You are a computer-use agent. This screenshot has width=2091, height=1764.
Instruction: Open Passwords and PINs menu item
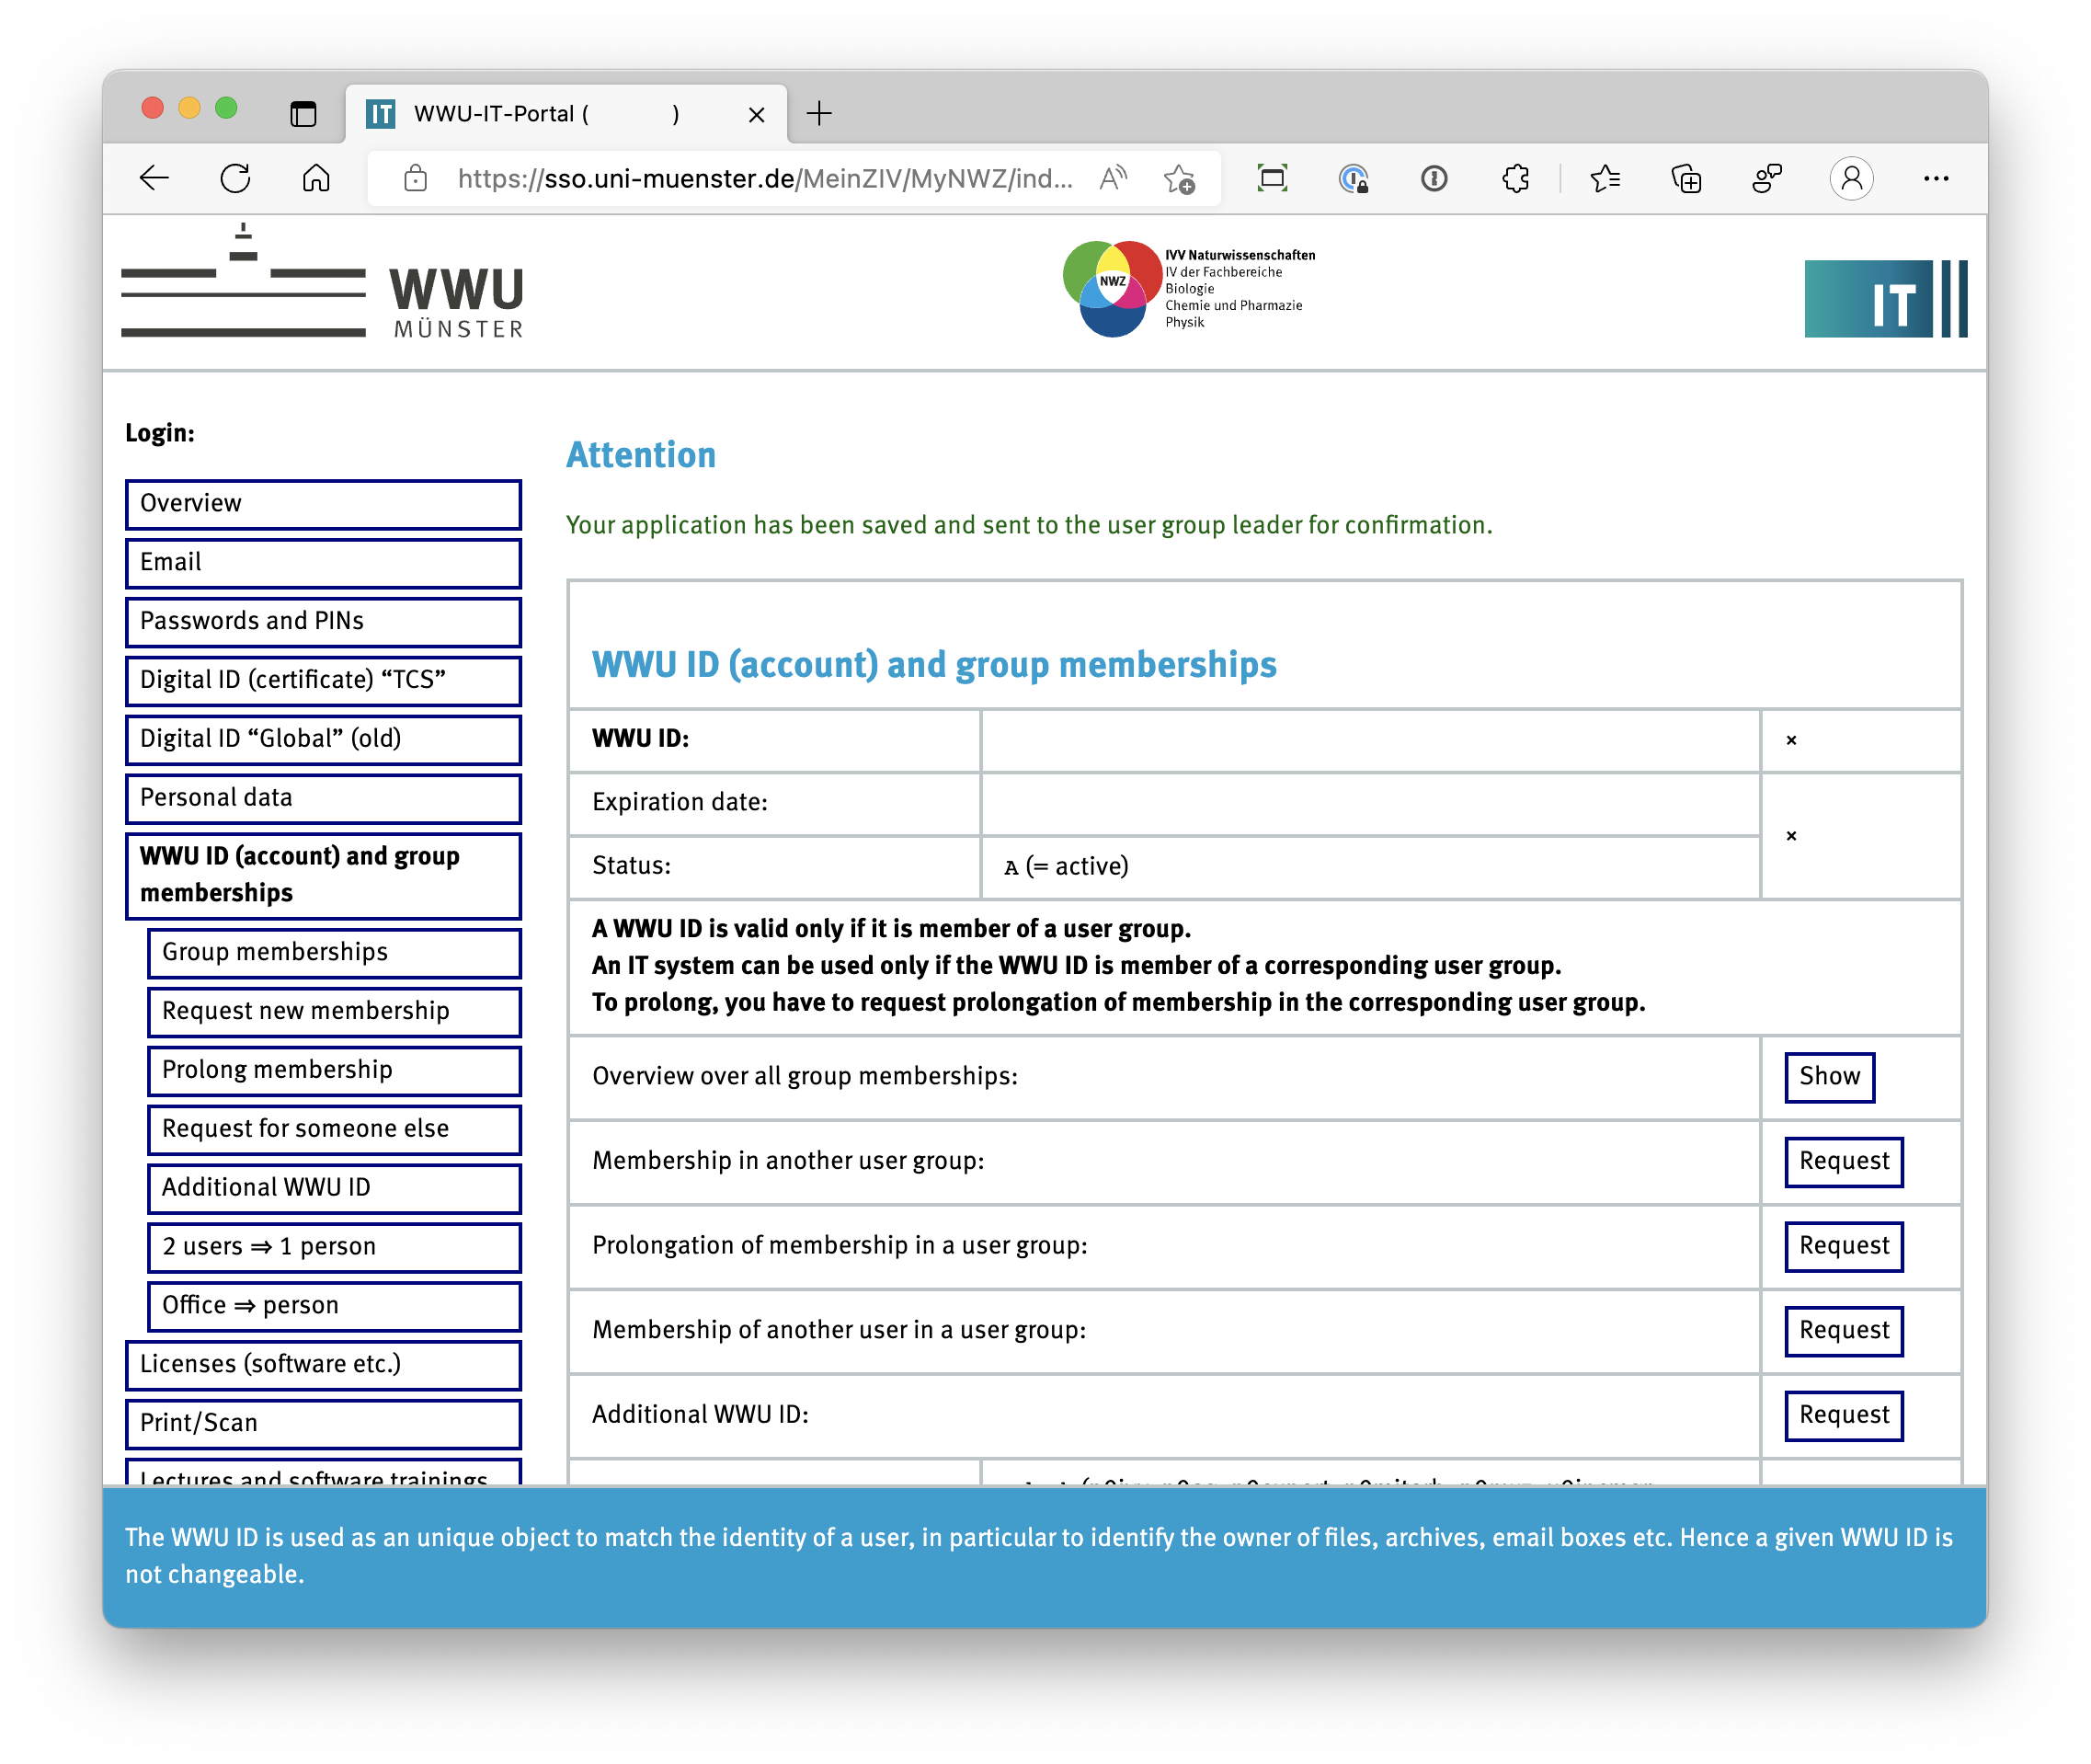tap(323, 621)
